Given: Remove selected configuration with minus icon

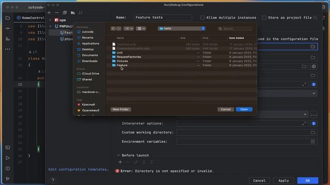Looking at the screenshot, I should (x=57, y=13).
